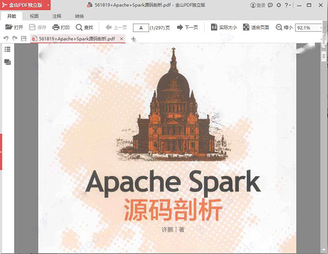
Task: Click the Apache Spark title on the cover
Action: pos(173,184)
